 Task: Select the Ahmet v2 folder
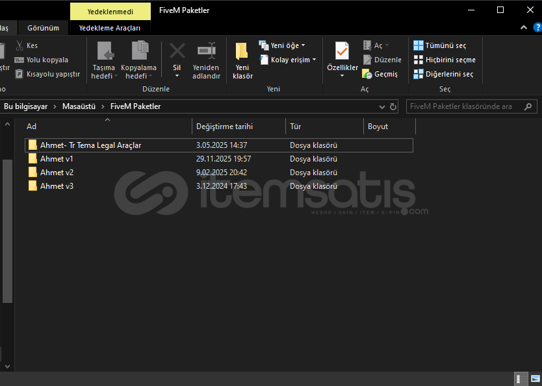[x=57, y=173]
